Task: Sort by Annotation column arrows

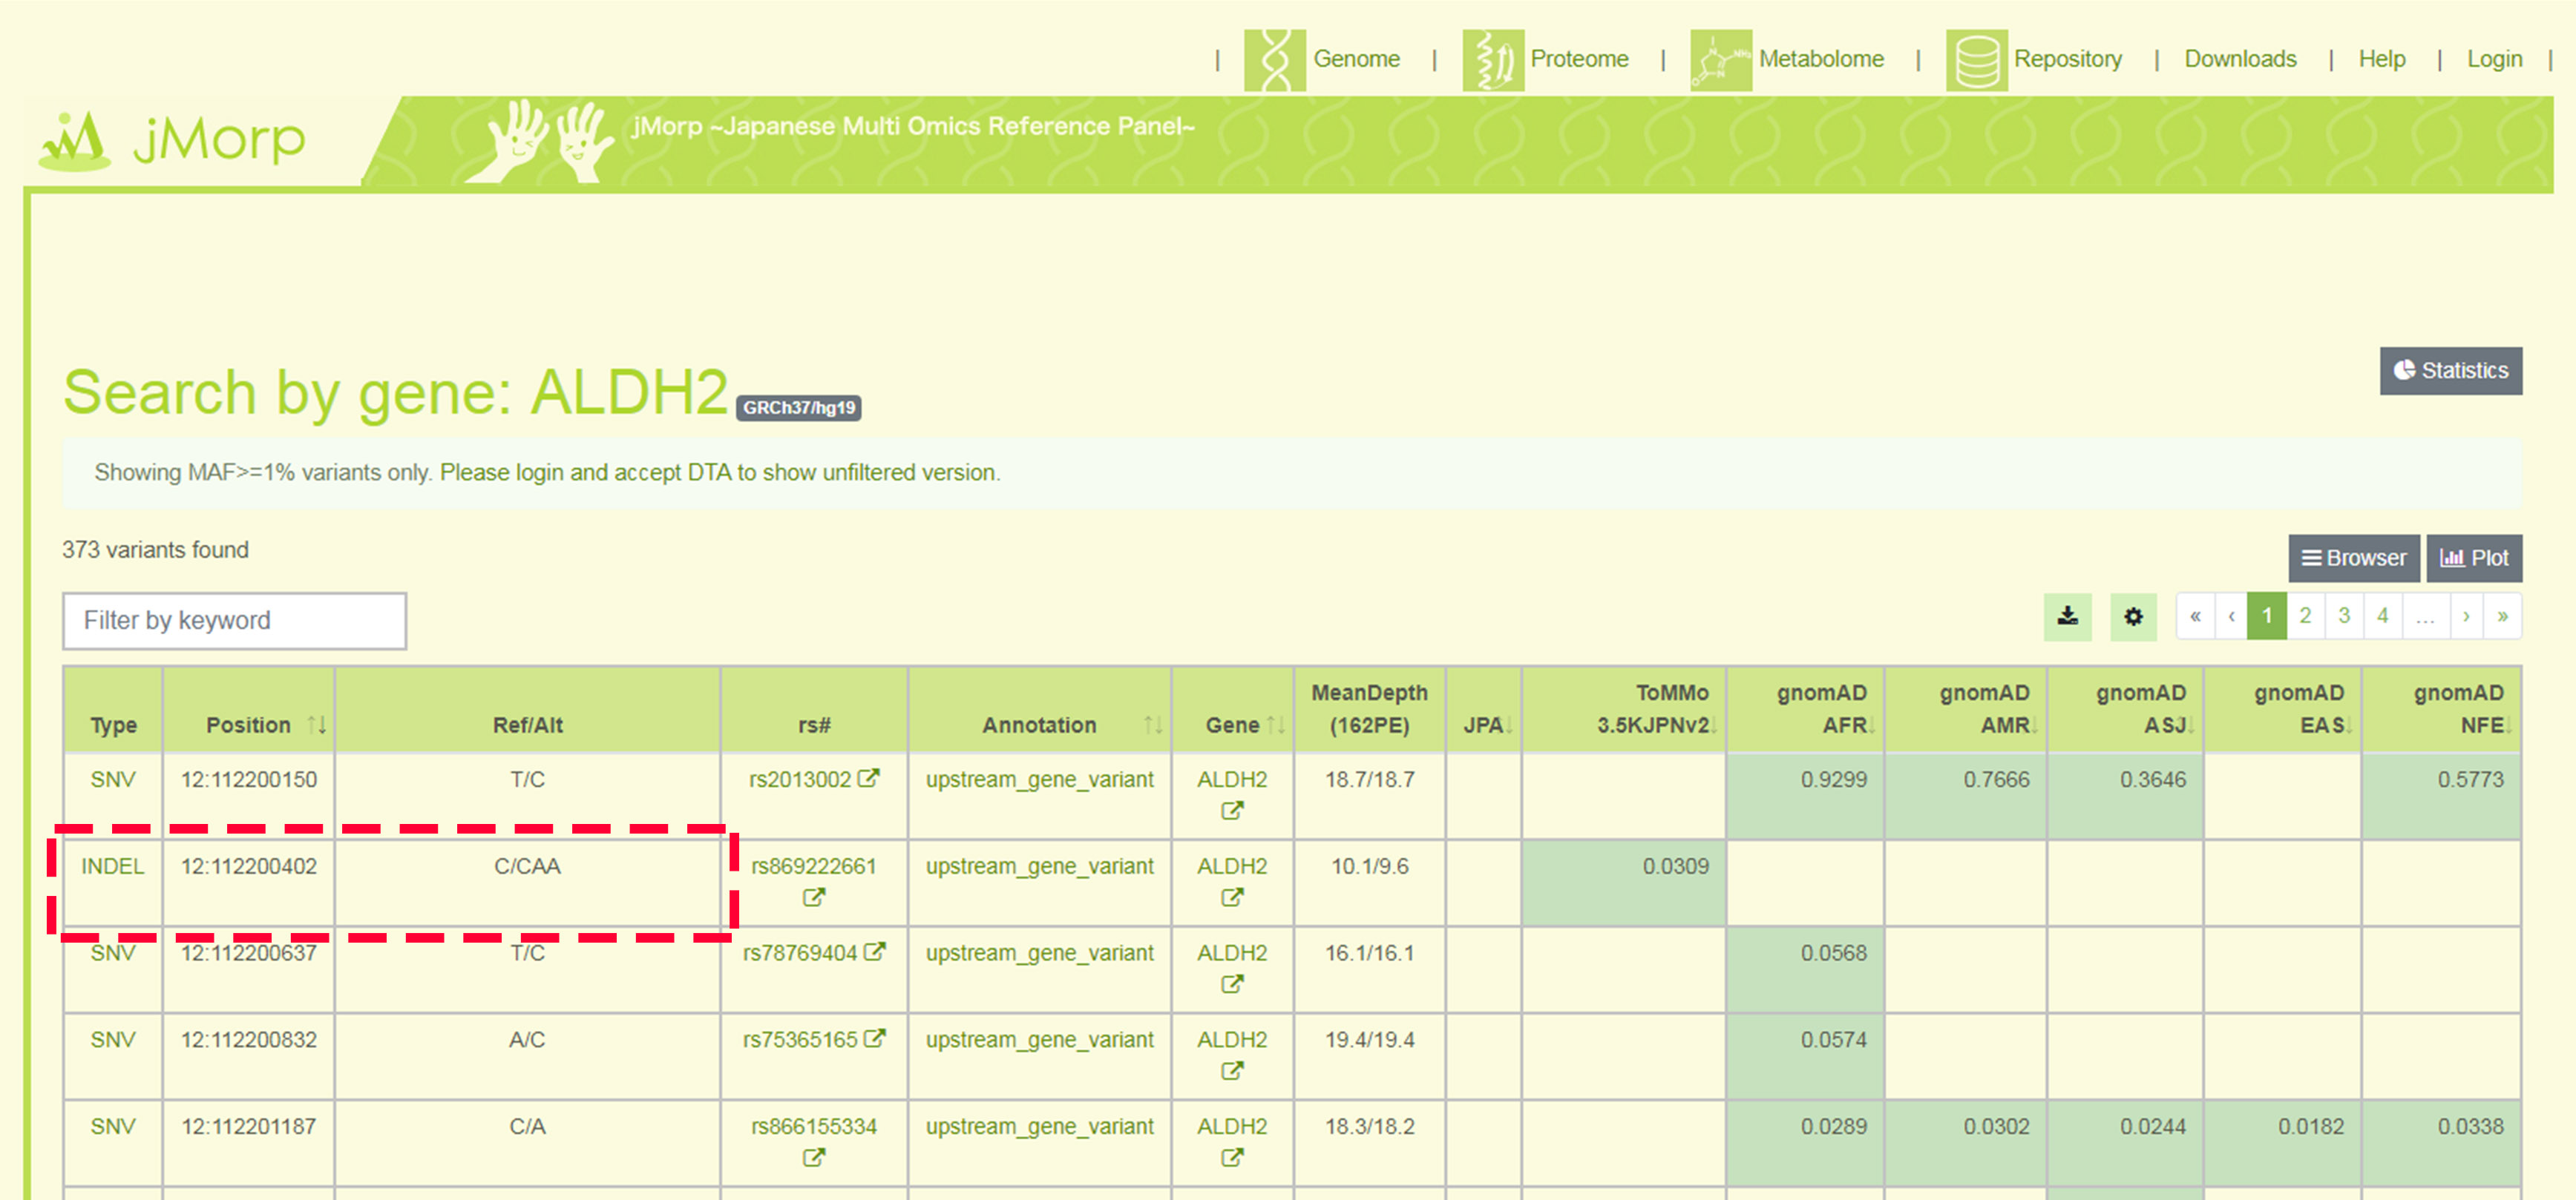Action: pos(1153,725)
